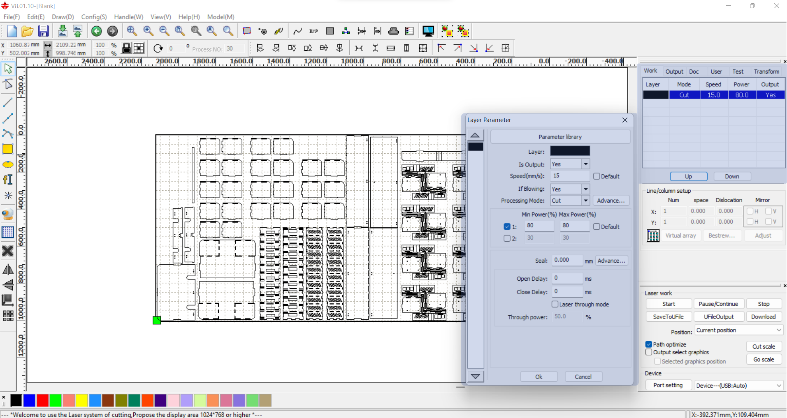Open the Draw(D) menu
This screenshot has width=787, height=418.
tap(63, 17)
